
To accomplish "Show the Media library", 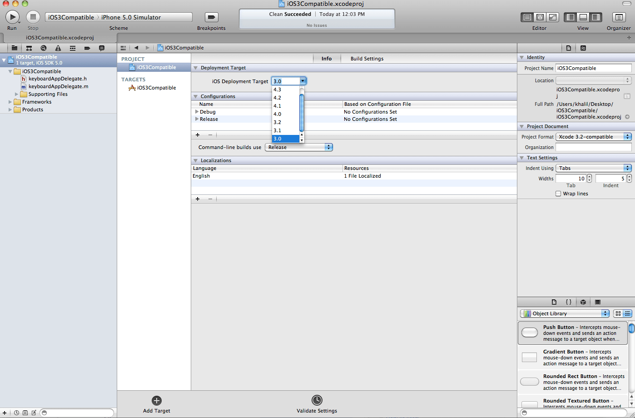I will (598, 302).
